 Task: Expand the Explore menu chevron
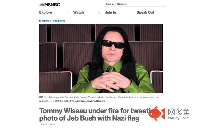[67, 13]
